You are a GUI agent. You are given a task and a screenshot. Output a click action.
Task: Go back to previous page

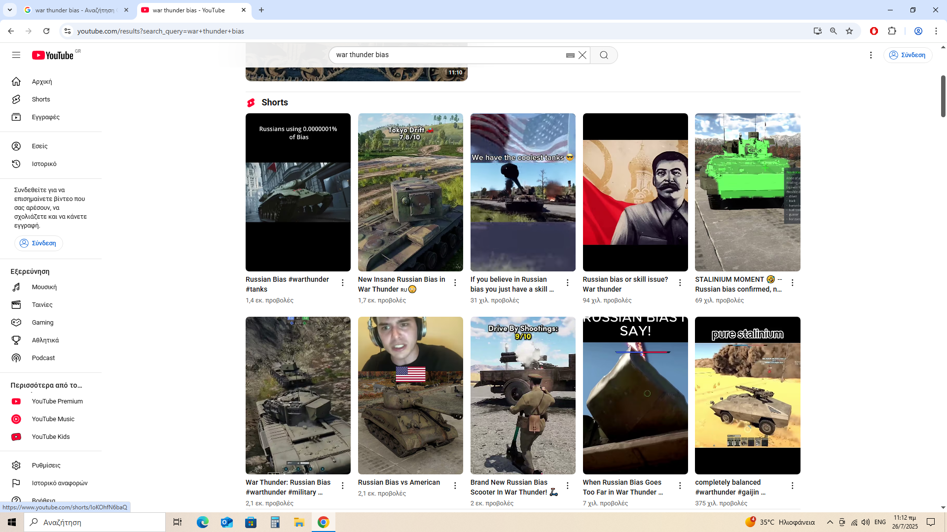(11, 31)
